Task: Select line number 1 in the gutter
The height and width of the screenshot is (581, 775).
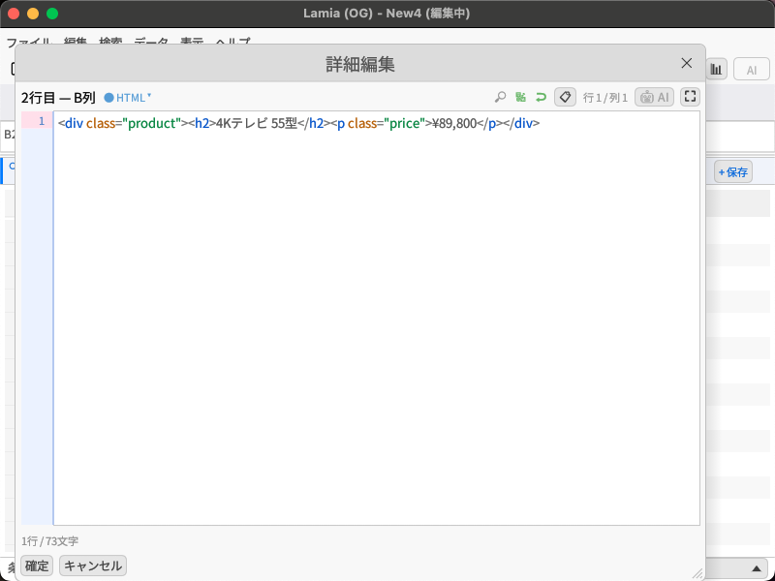Action: 42,121
